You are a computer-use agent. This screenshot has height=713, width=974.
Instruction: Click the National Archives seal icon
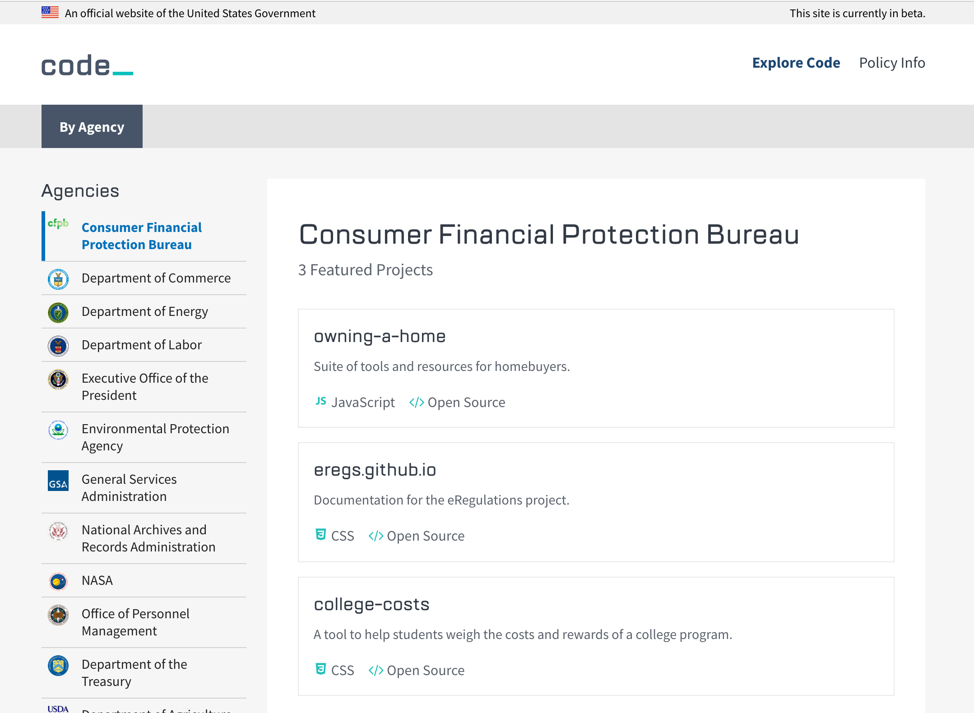click(57, 531)
